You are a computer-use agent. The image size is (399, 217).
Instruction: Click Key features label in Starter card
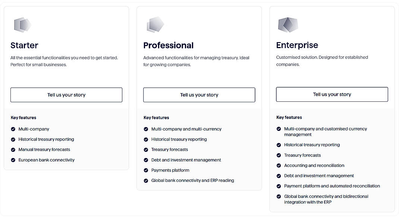23,117
